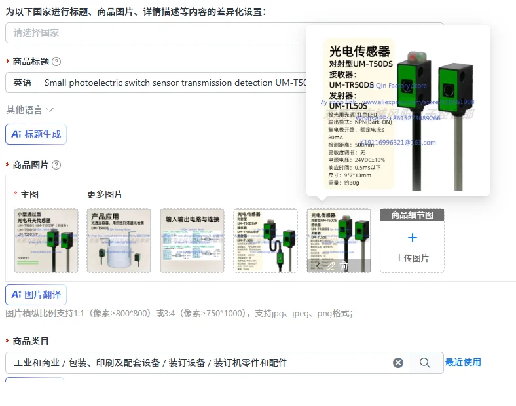Click help icon next to 商品标题
516x406 pixels.
click(56, 62)
